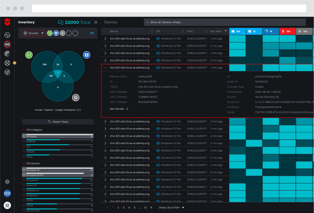Click the double chevron next to 22000 Total

coord(96,22)
